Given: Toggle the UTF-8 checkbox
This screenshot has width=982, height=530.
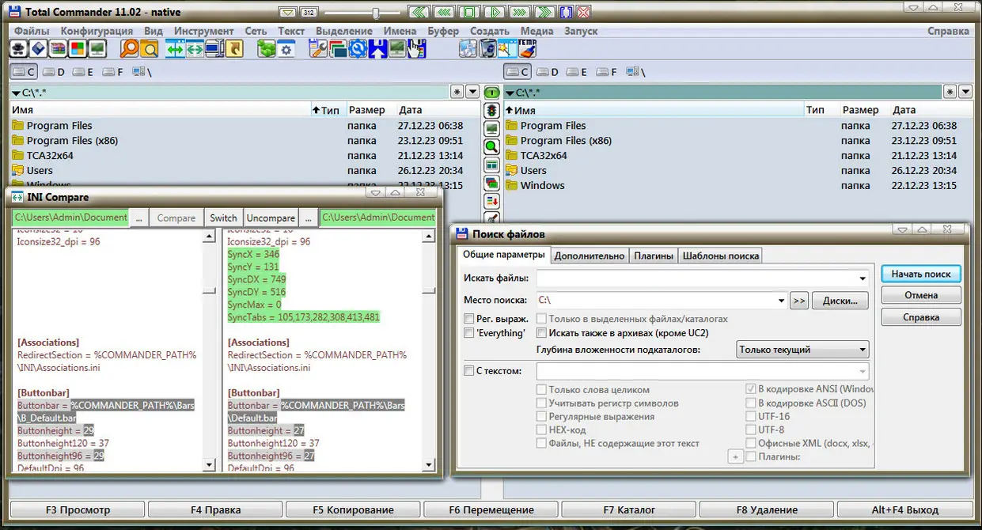Looking at the screenshot, I should point(751,430).
